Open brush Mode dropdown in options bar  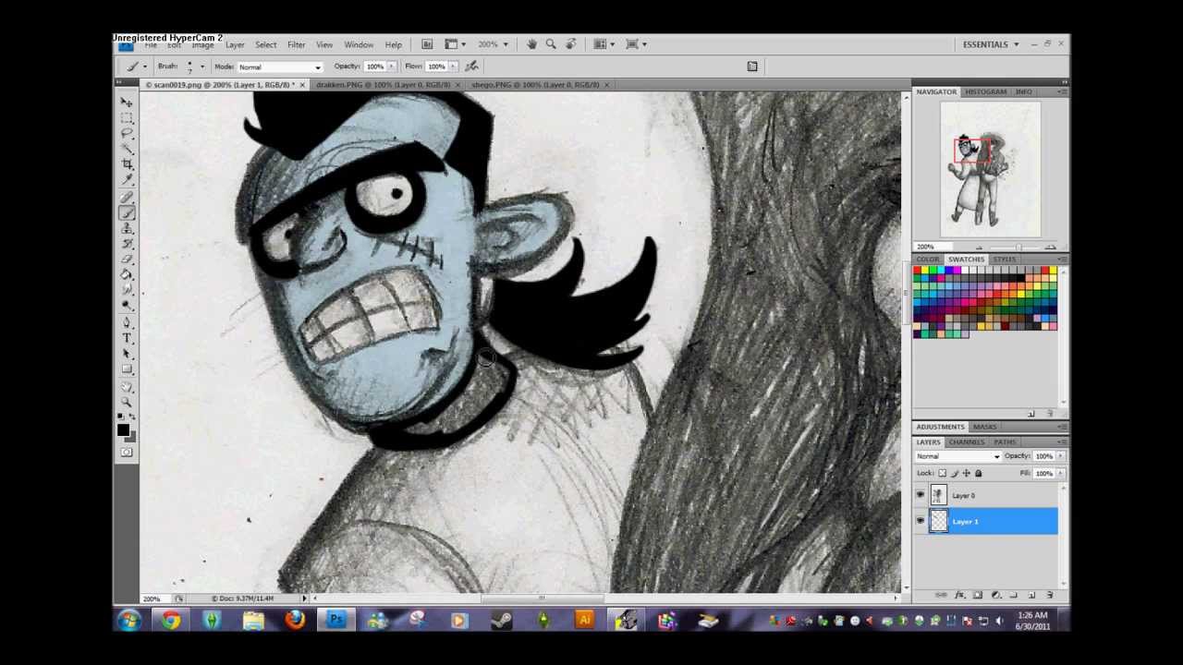[x=280, y=66]
